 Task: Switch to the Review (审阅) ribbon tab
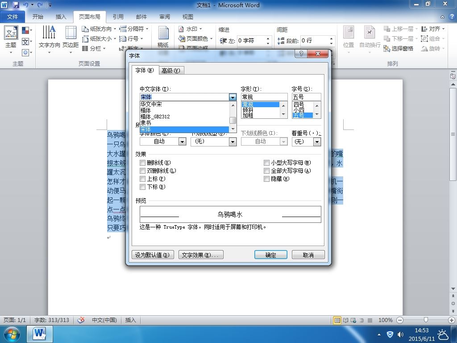[165, 17]
